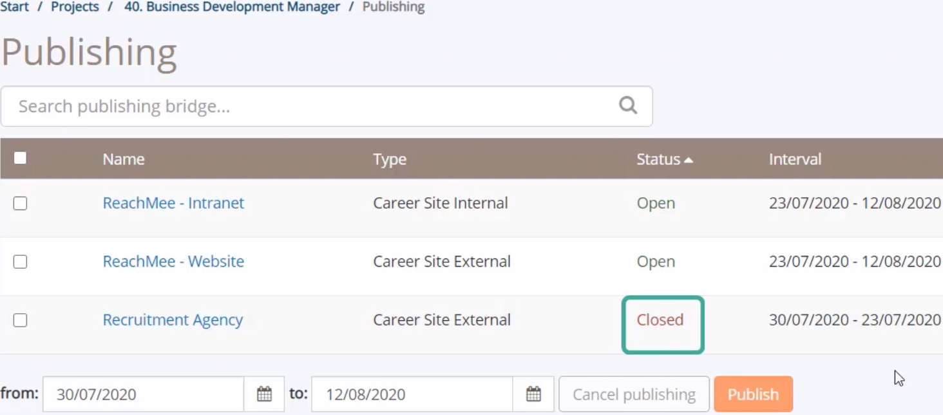This screenshot has height=415, width=943.
Task: Check the Recruitment Agency row checkbox
Action: (x=20, y=320)
